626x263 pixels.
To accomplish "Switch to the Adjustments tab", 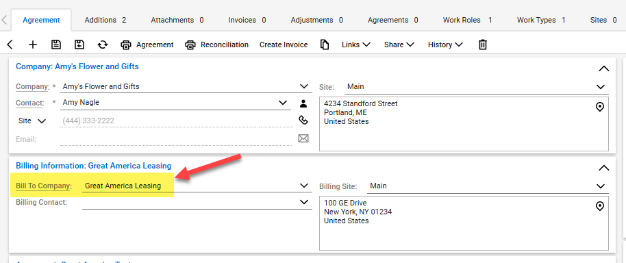I will pos(317,20).
